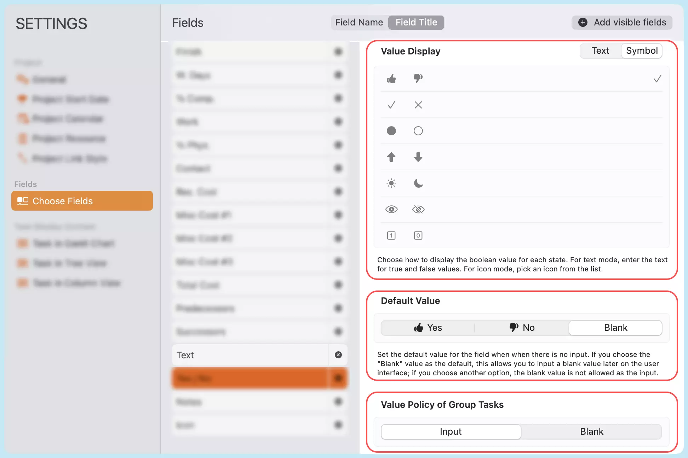Select the eye visibility symbol
Viewport: 688px width, 458px height.
pos(391,209)
